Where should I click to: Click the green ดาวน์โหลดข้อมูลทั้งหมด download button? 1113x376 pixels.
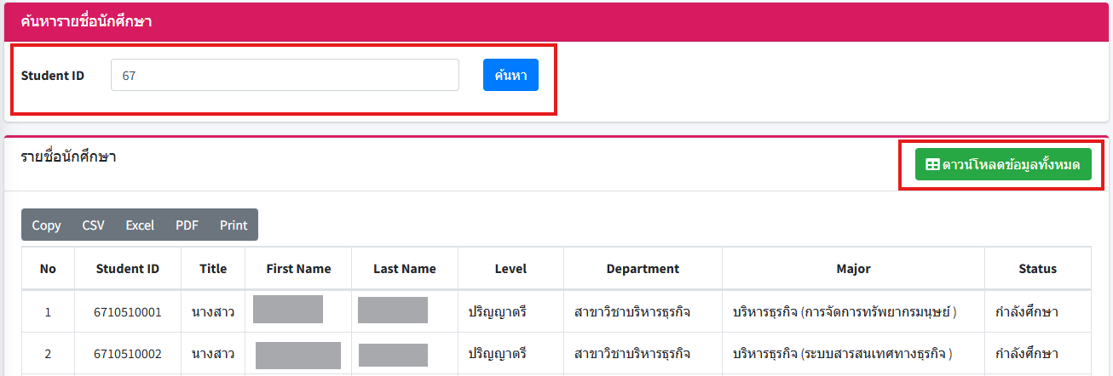pyautogui.click(x=1002, y=165)
